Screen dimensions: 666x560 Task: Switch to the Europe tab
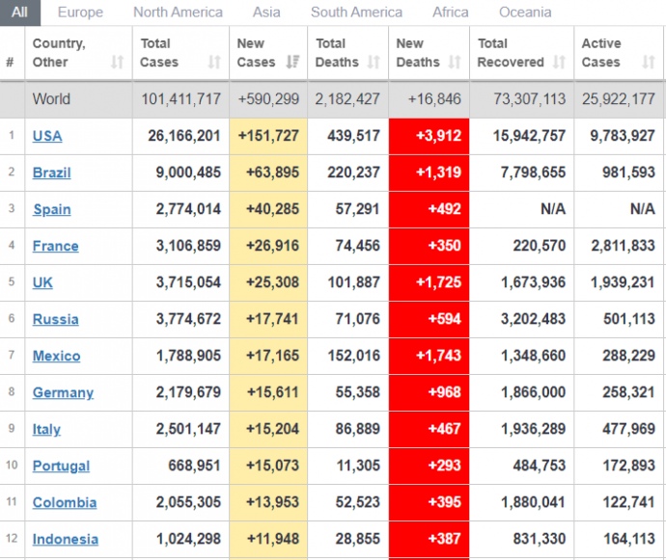80,13
